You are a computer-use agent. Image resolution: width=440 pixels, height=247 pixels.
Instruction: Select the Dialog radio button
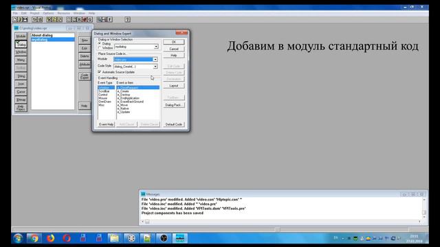(x=100, y=44)
